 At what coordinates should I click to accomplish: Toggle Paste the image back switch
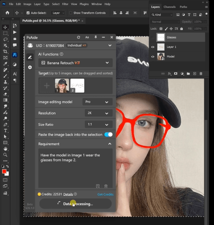point(108,135)
